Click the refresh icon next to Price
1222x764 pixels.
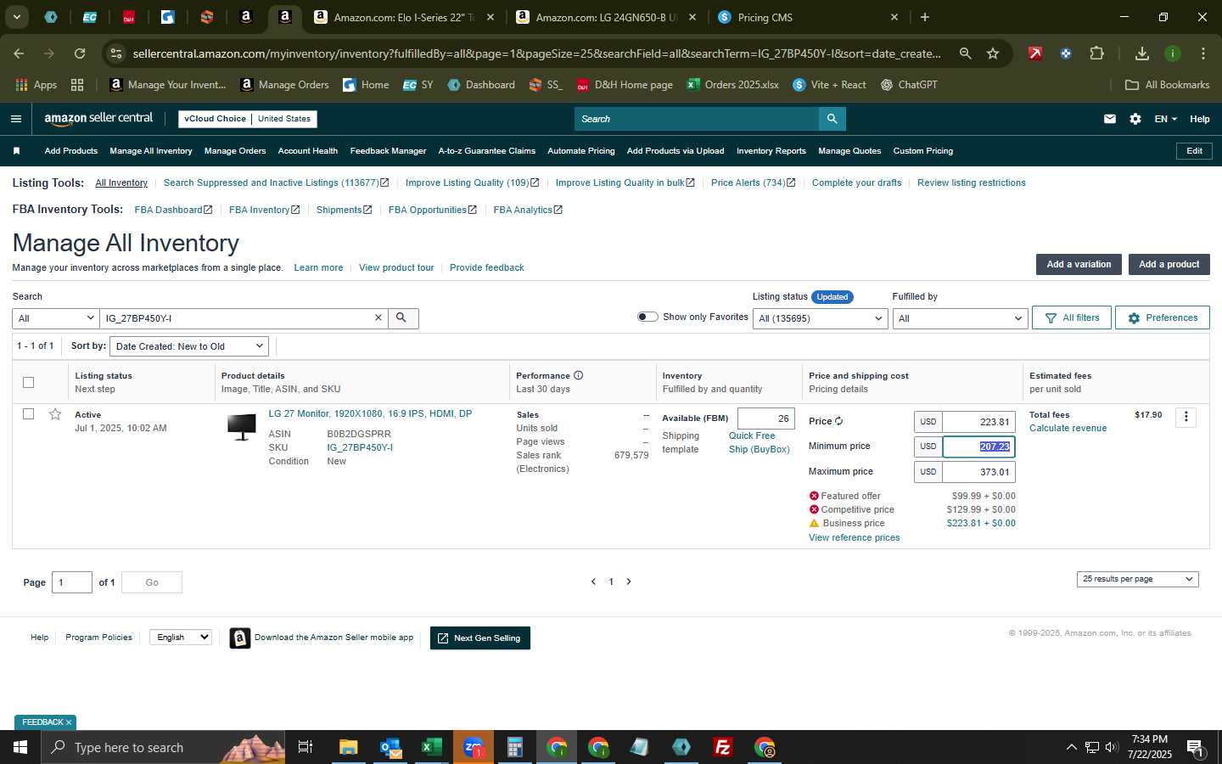[x=838, y=421]
